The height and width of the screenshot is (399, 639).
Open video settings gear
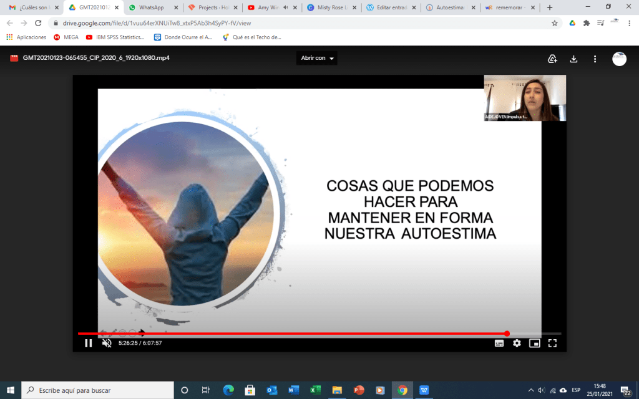click(x=517, y=343)
